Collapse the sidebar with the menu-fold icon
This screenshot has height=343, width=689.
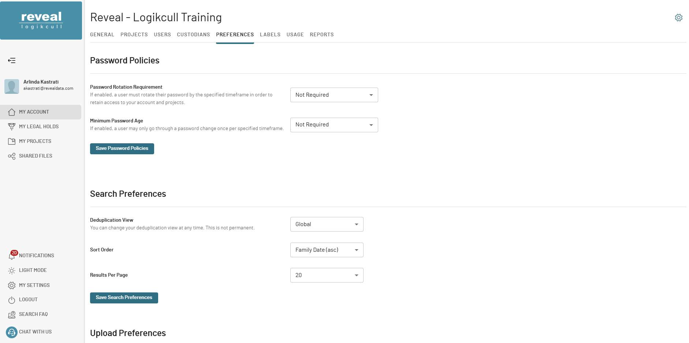pos(12,60)
